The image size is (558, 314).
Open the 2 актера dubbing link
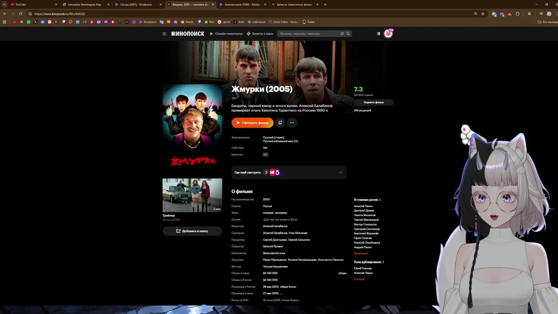[359, 279]
